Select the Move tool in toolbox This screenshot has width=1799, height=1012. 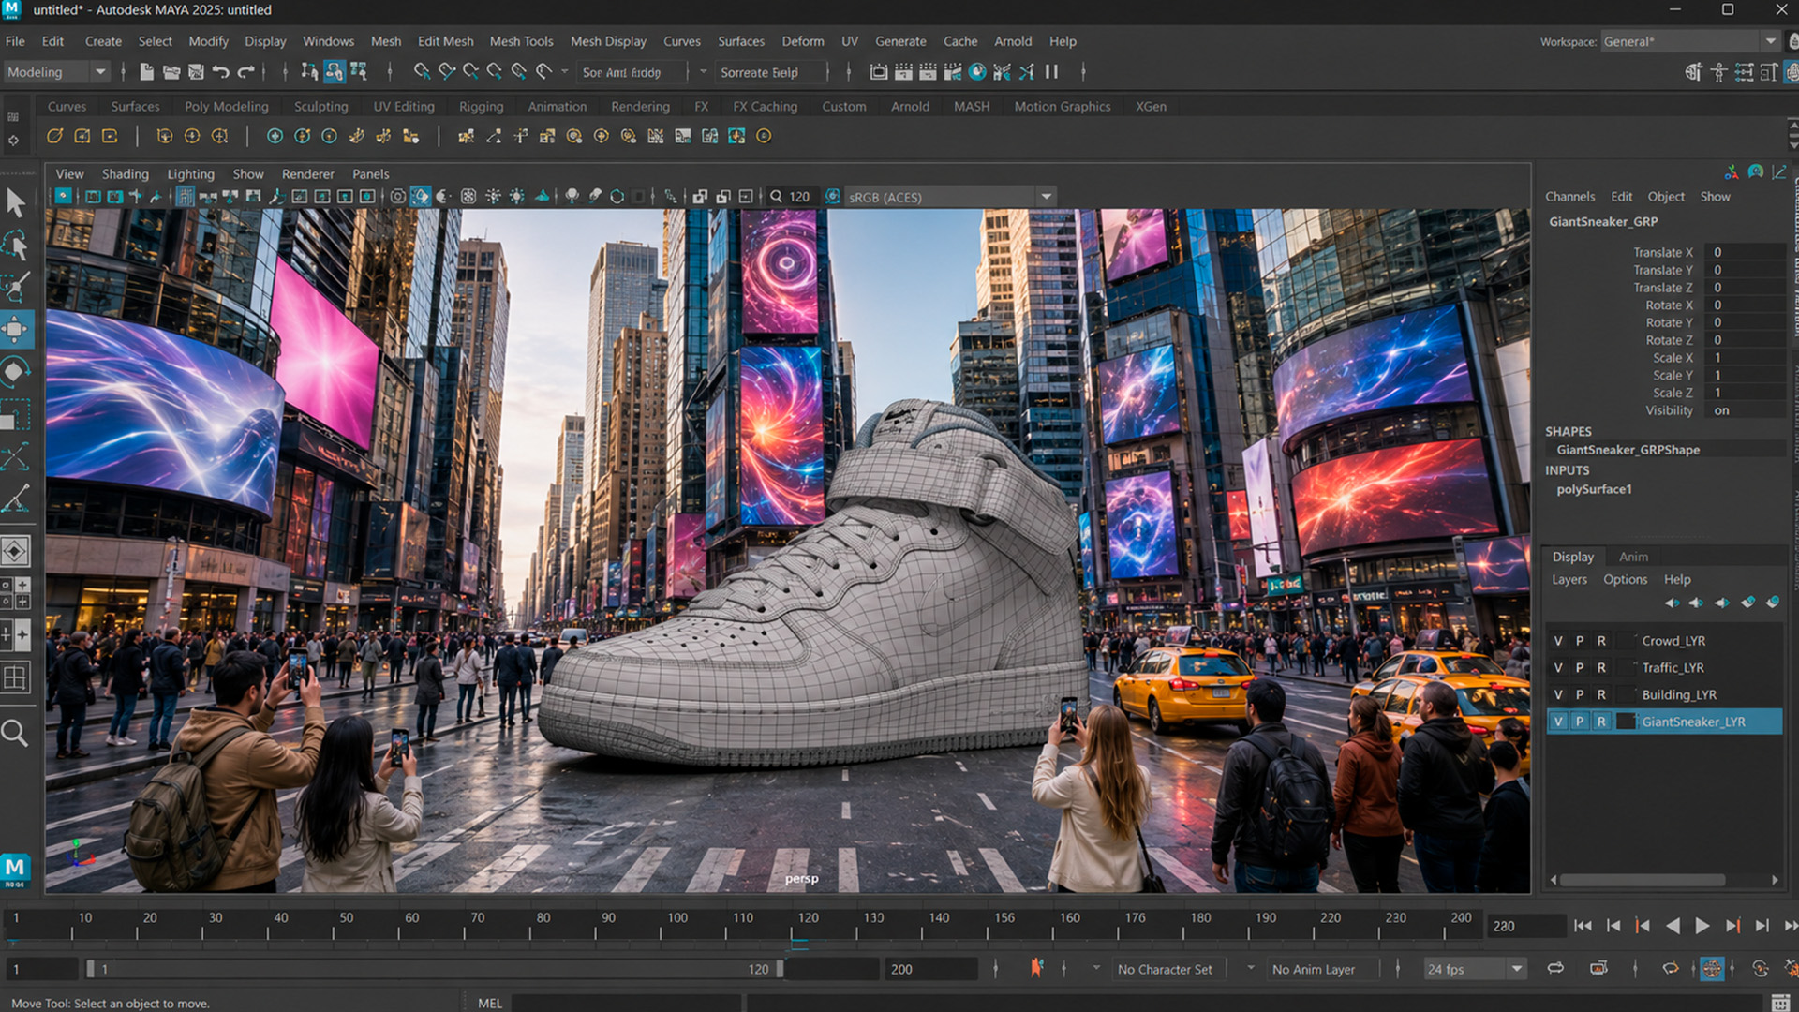click(16, 330)
